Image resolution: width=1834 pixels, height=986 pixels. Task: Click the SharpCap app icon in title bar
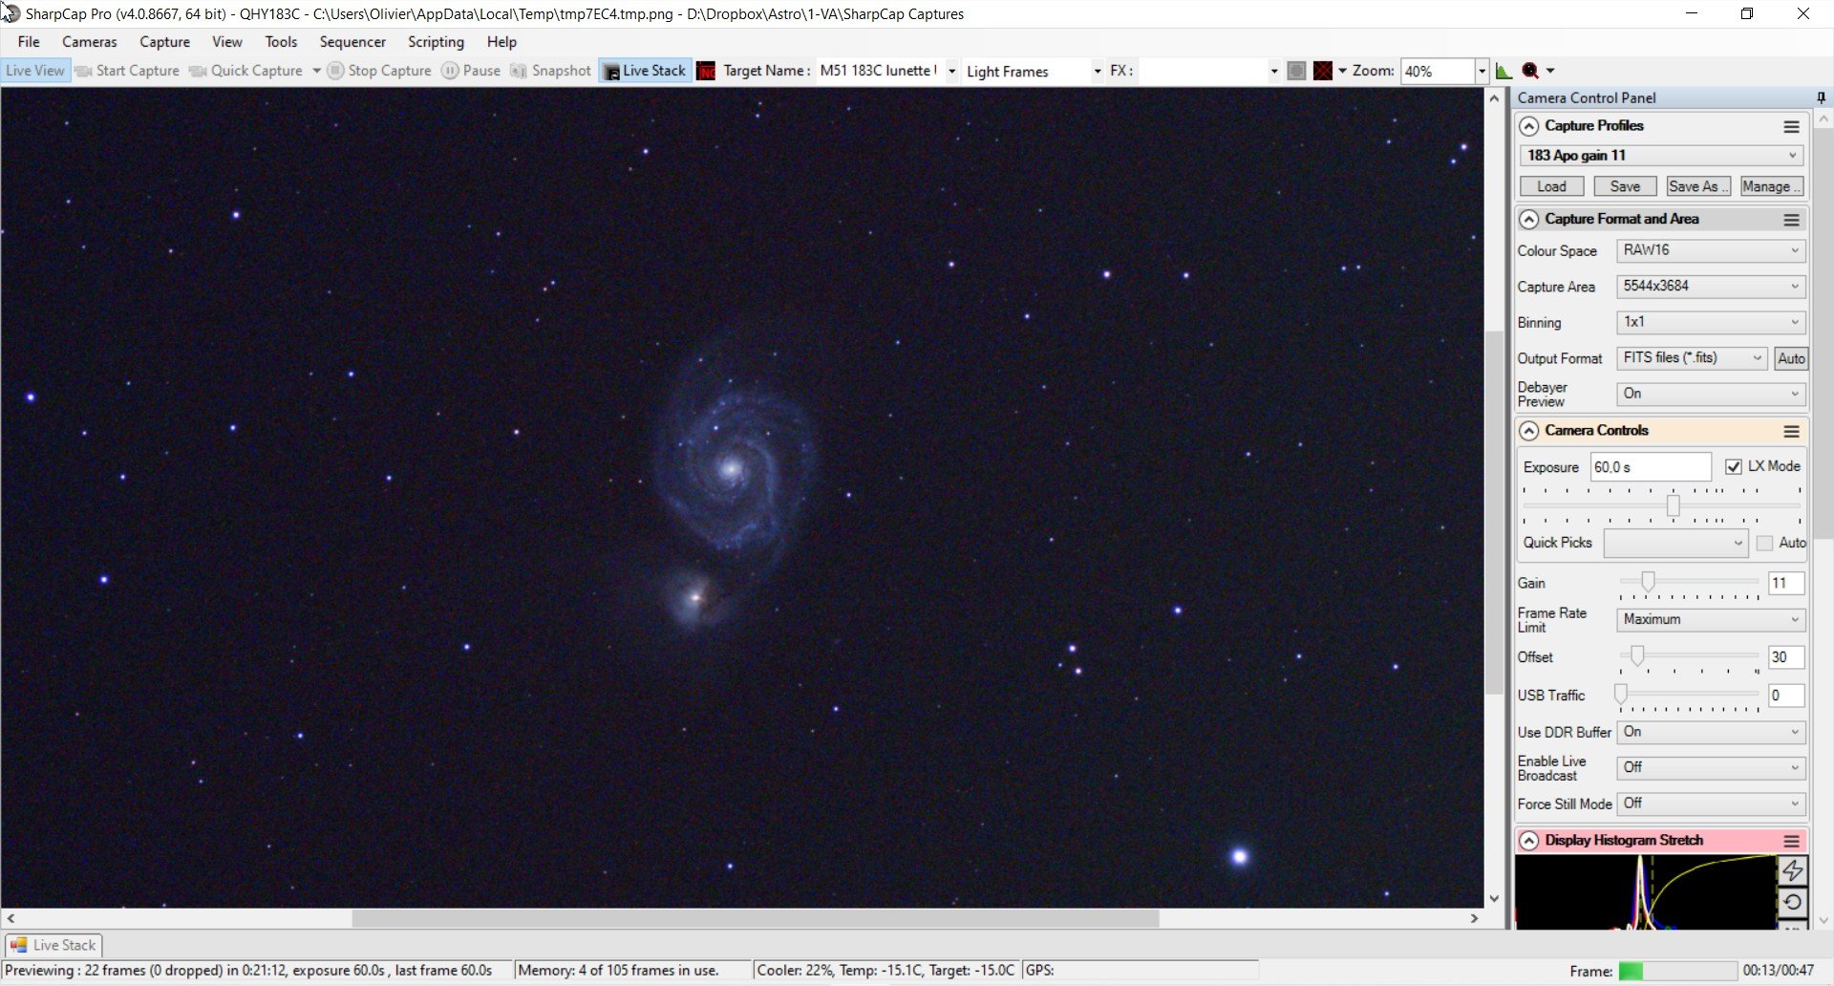point(11,13)
